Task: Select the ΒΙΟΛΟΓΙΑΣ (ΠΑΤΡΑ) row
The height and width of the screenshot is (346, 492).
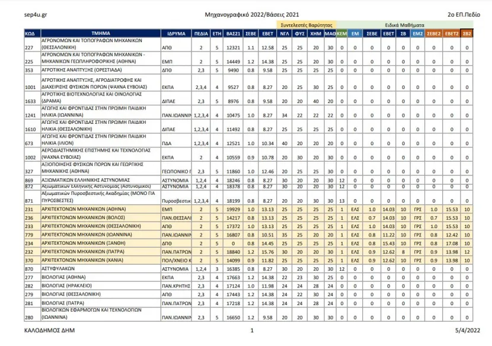Action: [248, 303]
